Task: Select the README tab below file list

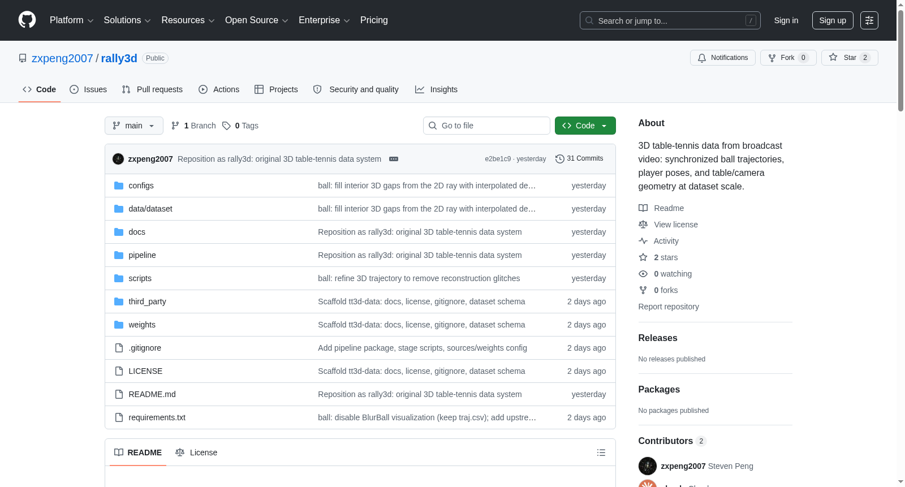Action: click(x=138, y=452)
